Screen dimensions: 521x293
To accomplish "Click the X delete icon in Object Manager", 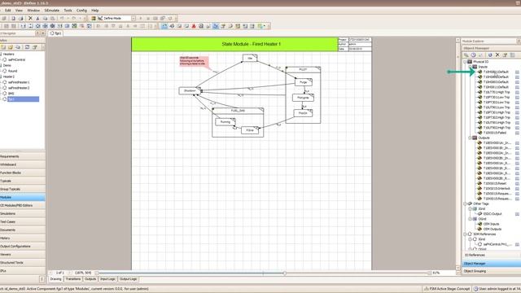I will point(497,55).
